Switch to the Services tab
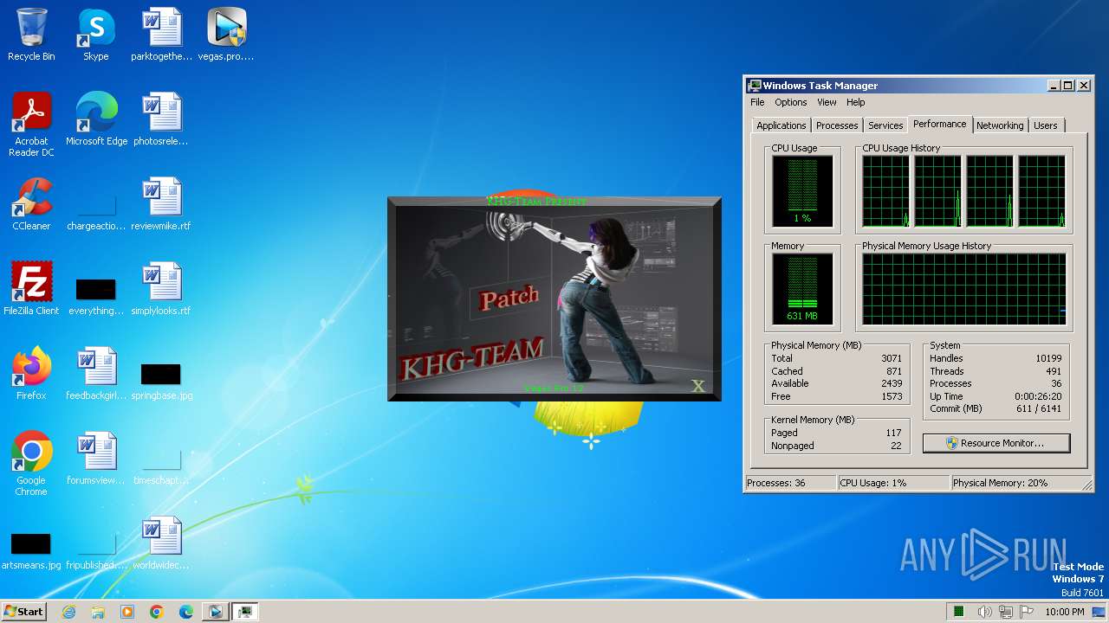1109x623 pixels. tap(885, 125)
